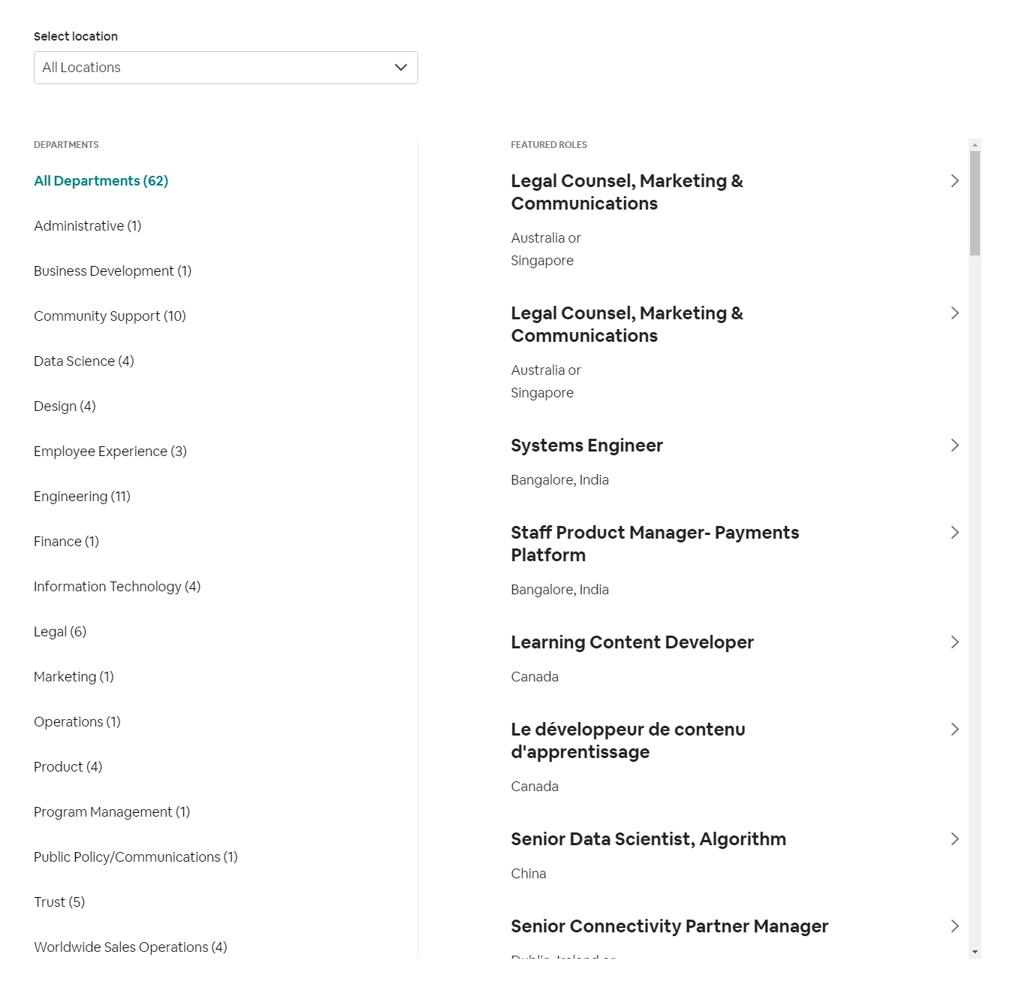This screenshot has height=997, width=1010.
Task: Select Information Technology (4) department
Action: click(117, 587)
